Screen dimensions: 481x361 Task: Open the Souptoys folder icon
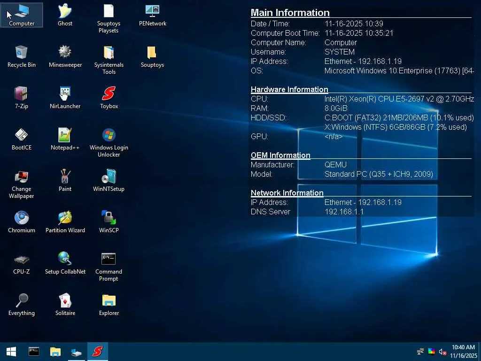[153, 57]
